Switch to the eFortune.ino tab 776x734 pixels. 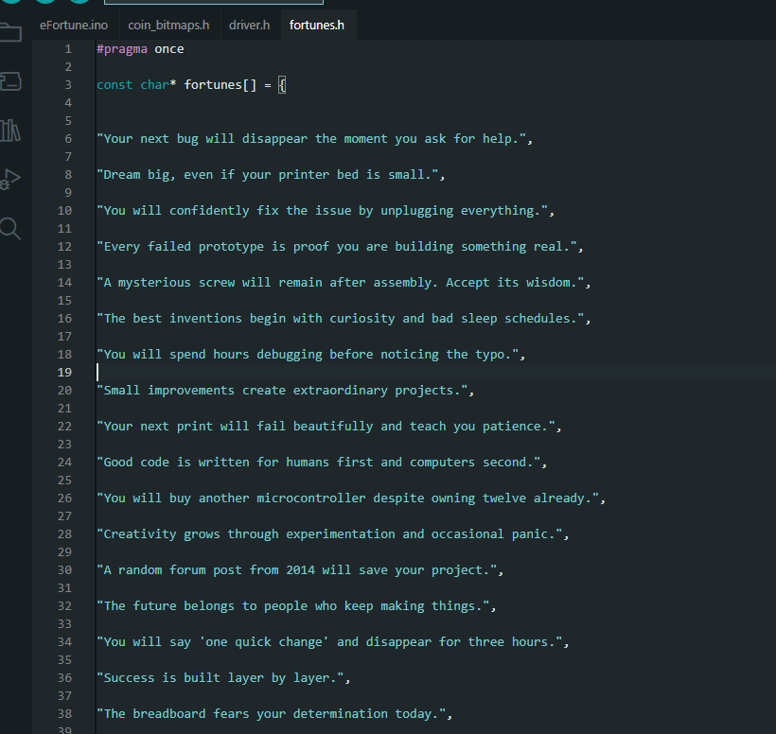click(74, 26)
